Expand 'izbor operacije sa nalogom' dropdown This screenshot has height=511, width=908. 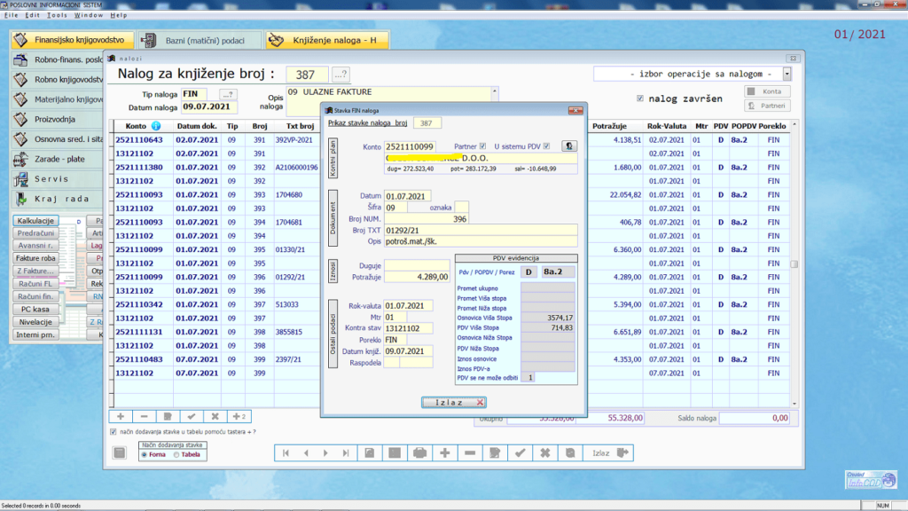coord(787,75)
